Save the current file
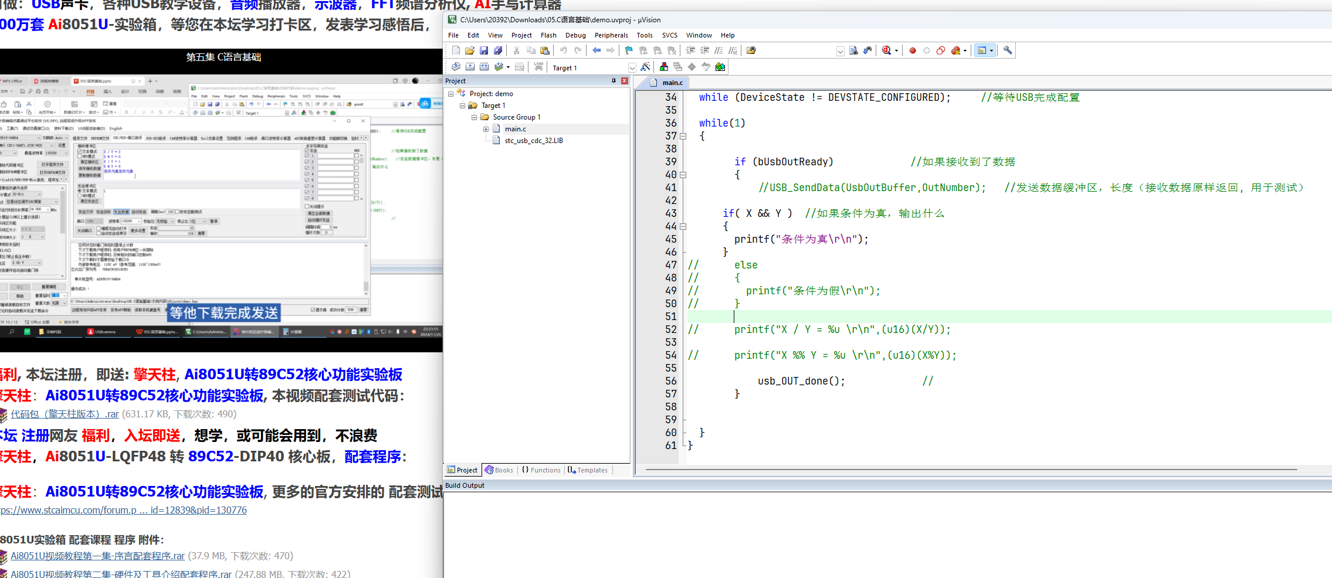The height and width of the screenshot is (578, 1332). pyautogui.click(x=484, y=50)
